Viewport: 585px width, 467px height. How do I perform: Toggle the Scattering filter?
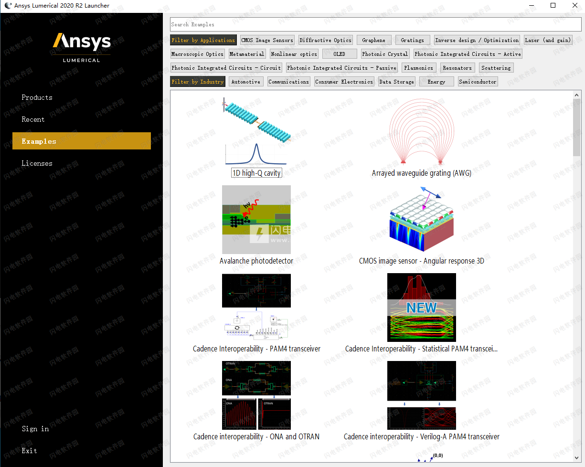pos(496,68)
